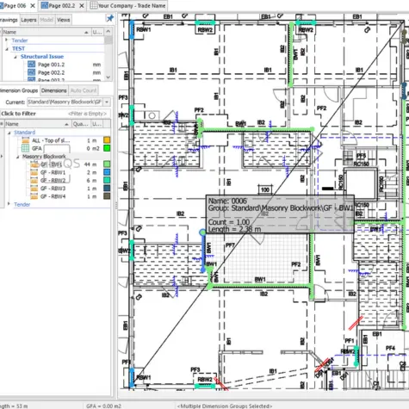This screenshot has width=409, height=409.
Task: Click the dark blue GF - RBW3 swatch
Action: (x=107, y=189)
